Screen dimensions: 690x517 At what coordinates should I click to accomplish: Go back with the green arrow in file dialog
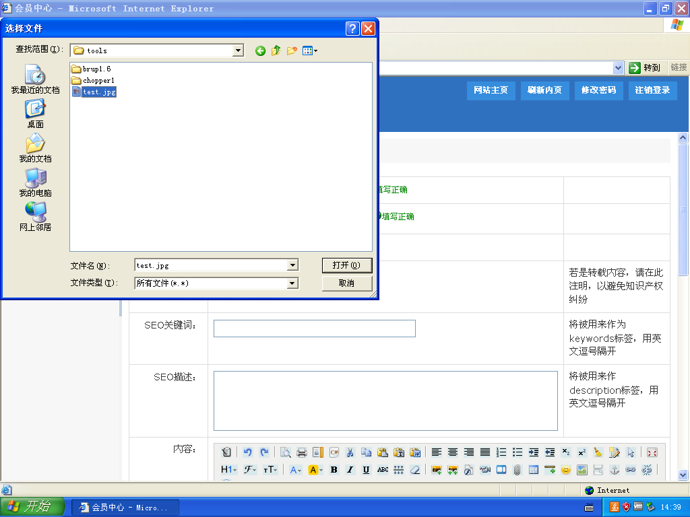[260, 51]
